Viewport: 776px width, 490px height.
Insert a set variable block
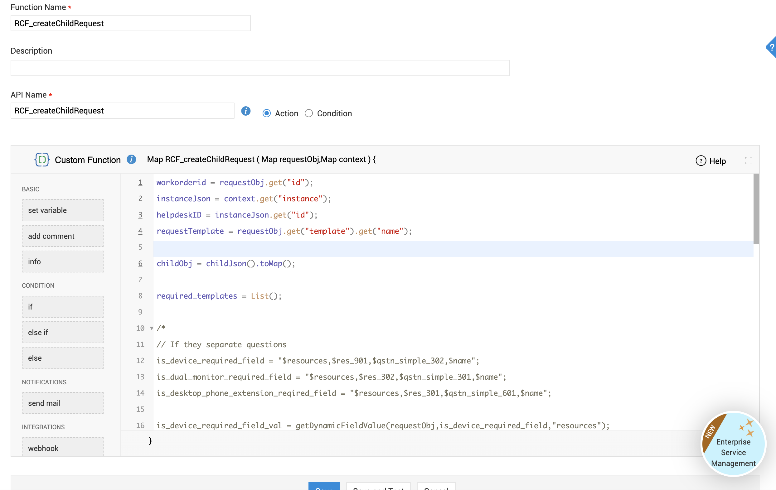[x=63, y=210]
